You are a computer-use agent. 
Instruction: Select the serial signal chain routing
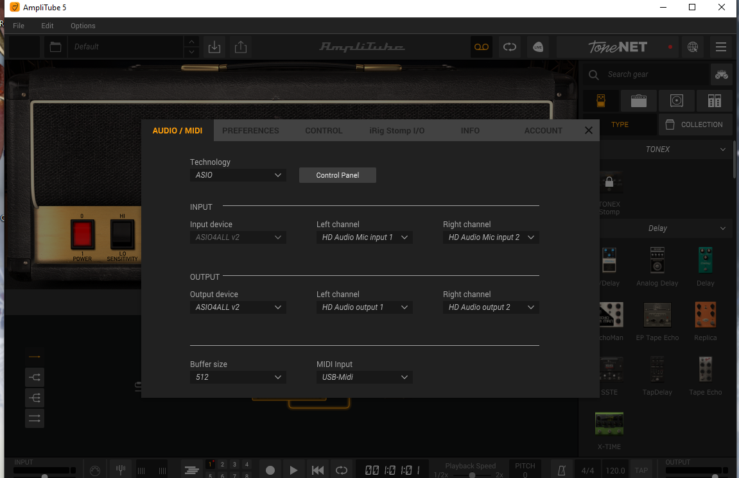tap(35, 357)
